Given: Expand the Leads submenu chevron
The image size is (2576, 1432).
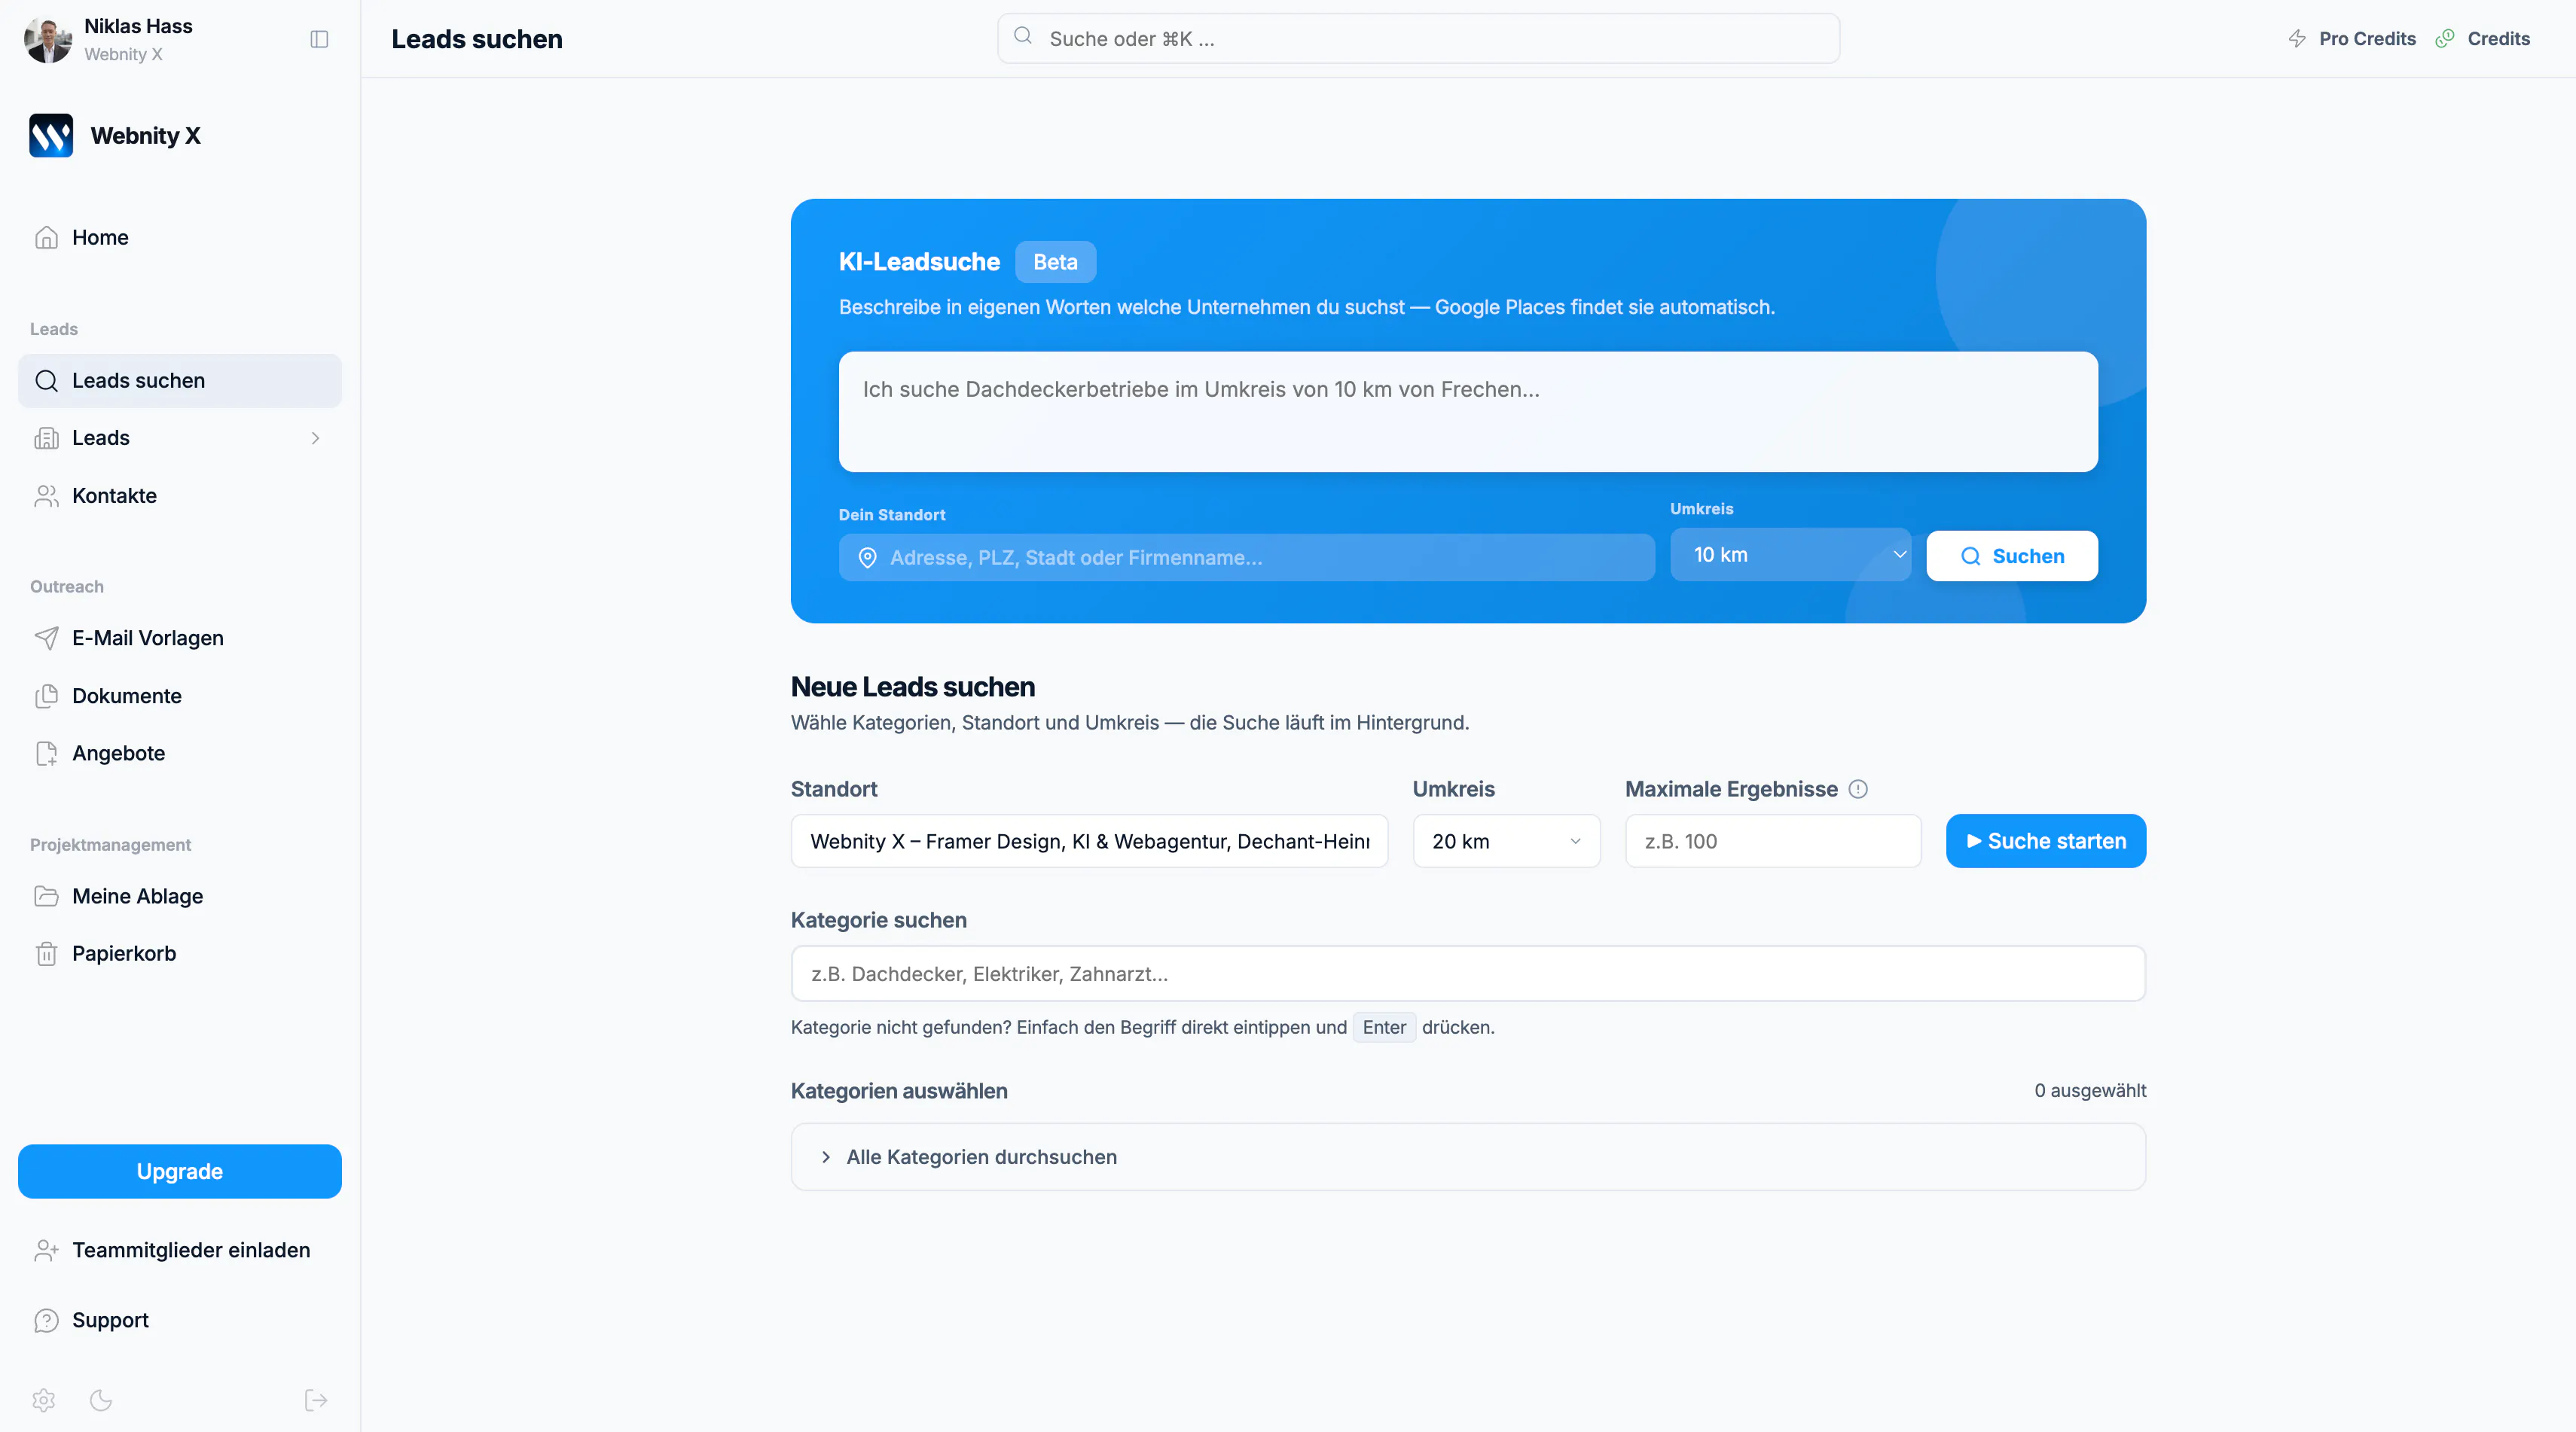Looking at the screenshot, I should pyautogui.click(x=315, y=437).
